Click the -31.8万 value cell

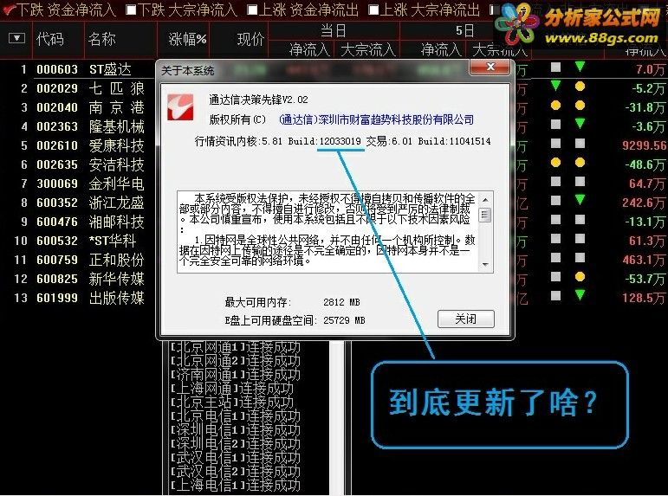[x=645, y=107]
